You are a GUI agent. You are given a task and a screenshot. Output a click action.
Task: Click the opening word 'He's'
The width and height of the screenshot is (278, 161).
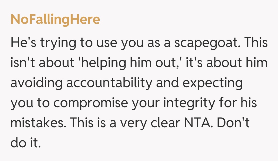[x=22, y=43]
